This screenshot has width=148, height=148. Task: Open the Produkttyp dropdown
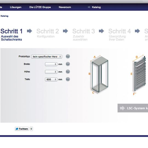tap(47, 57)
